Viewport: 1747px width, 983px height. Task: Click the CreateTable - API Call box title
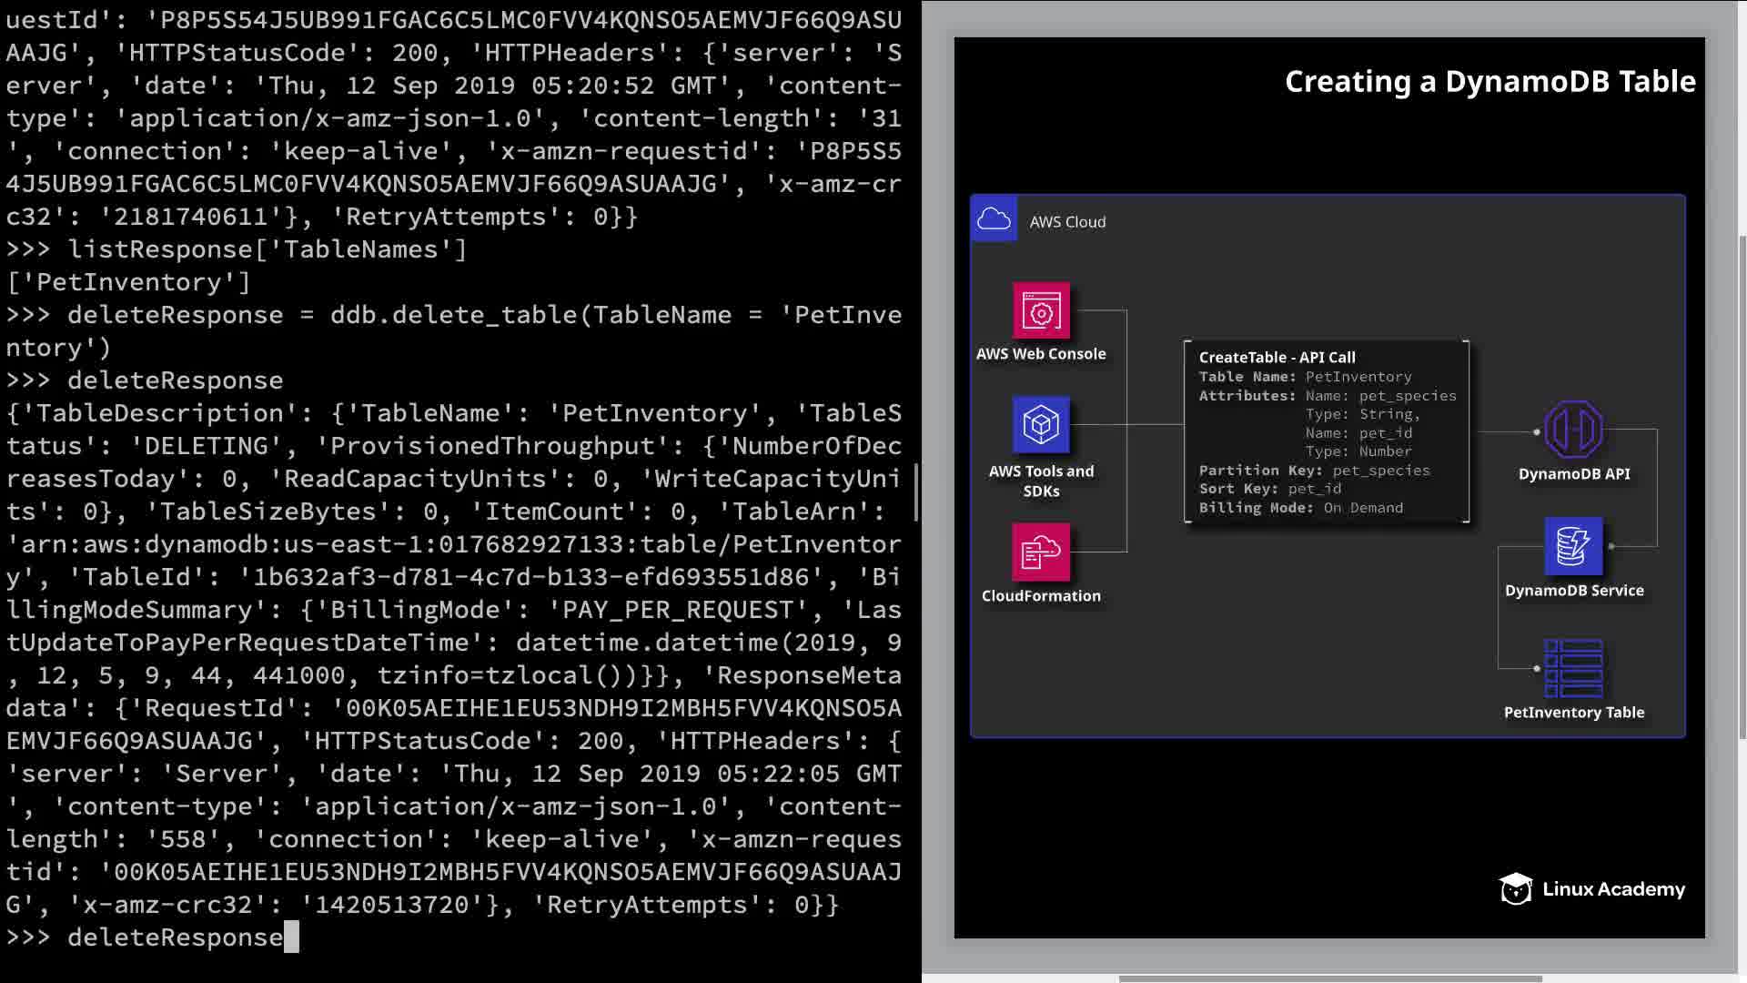[1277, 358]
